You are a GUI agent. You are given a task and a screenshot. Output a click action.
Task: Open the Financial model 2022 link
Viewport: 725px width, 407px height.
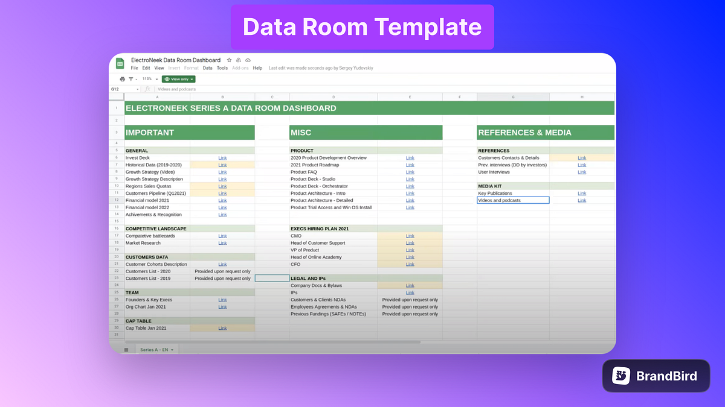[222, 207]
